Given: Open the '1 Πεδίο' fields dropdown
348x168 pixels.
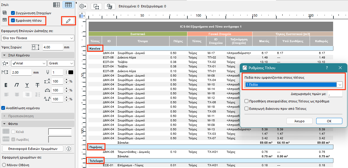Looking at the screenshot, I should (293, 85).
